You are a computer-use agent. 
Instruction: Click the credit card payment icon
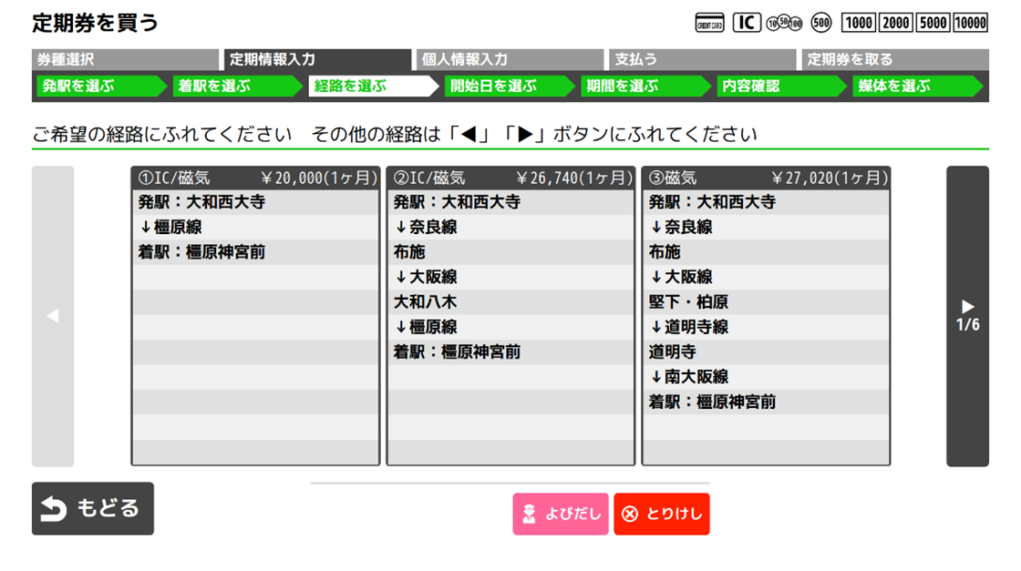click(x=709, y=23)
